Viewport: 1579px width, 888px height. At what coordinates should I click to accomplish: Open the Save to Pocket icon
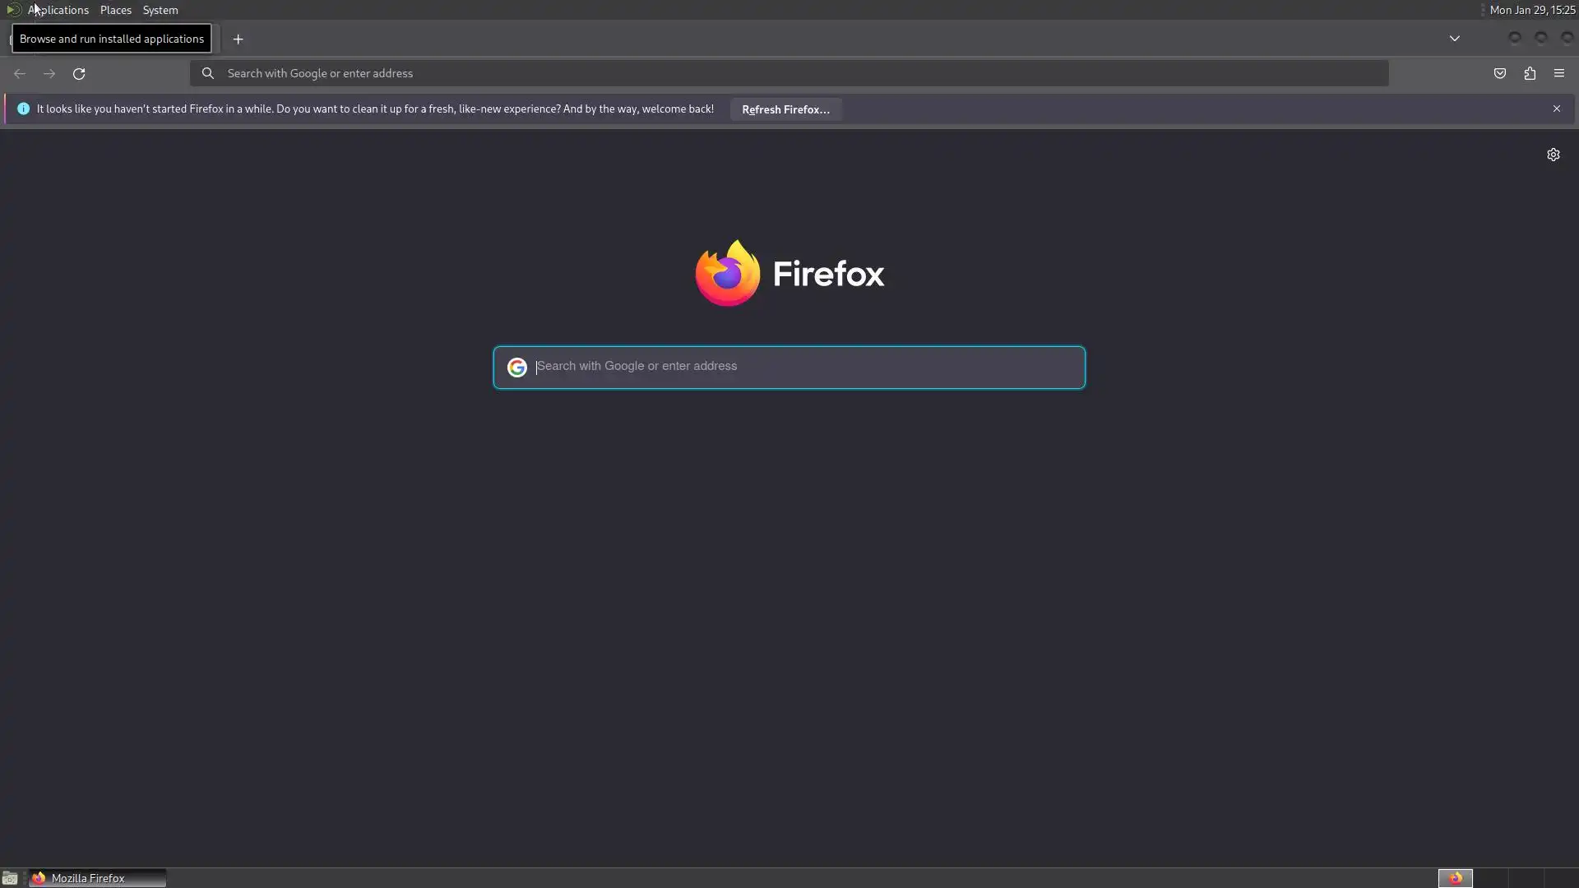pos(1499,74)
